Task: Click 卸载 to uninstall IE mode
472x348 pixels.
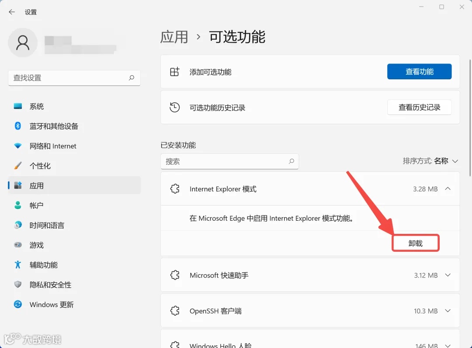Action: tap(416, 243)
